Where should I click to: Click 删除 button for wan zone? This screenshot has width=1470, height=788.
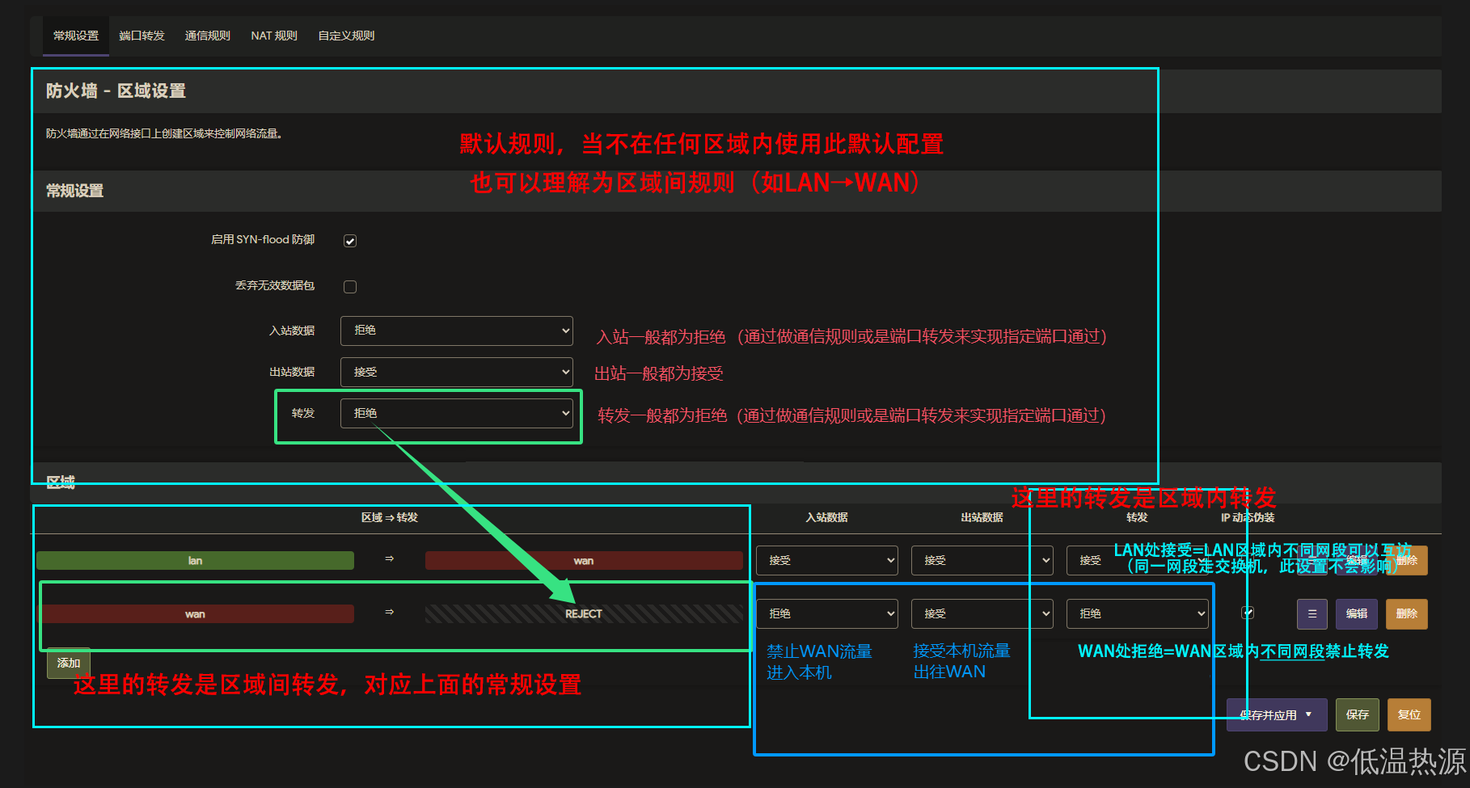(x=1406, y=614)
